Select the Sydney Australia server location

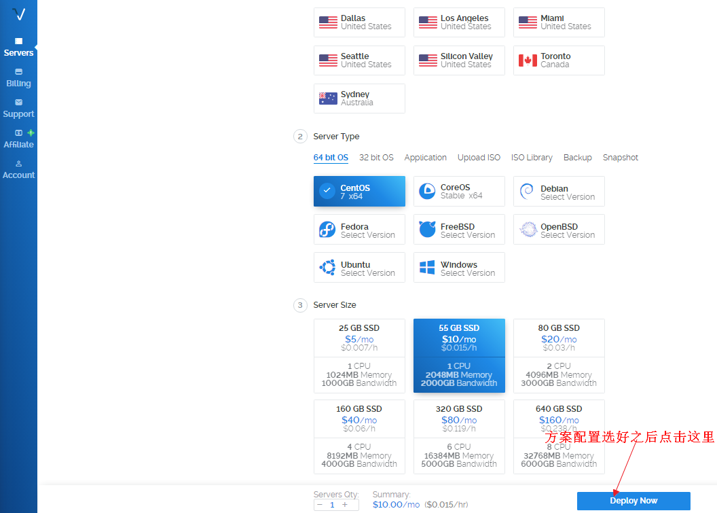point(359,98)
